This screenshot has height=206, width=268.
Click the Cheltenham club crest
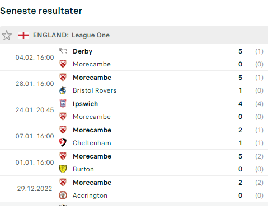(x=63, y=143)
